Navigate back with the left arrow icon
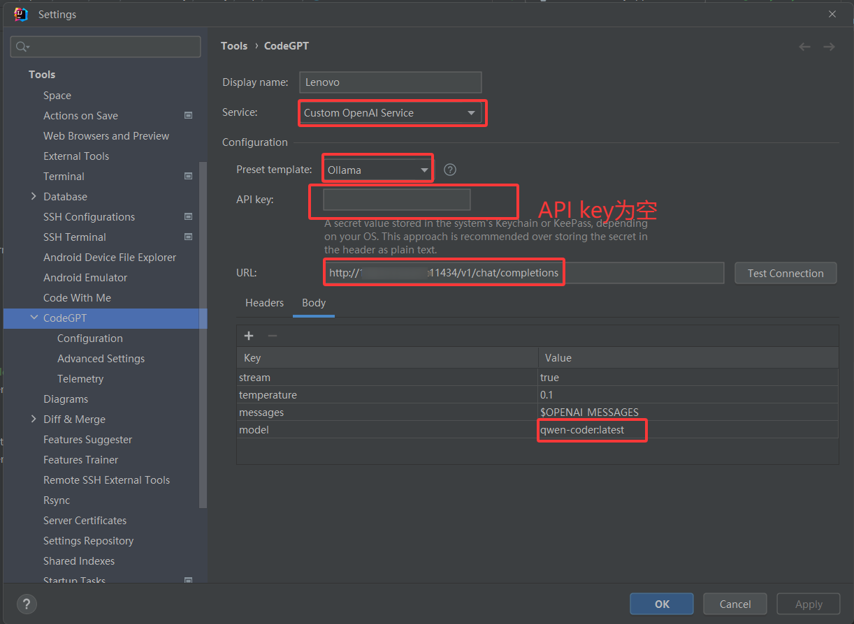The image size is (854, 624). tap(804, 47)
